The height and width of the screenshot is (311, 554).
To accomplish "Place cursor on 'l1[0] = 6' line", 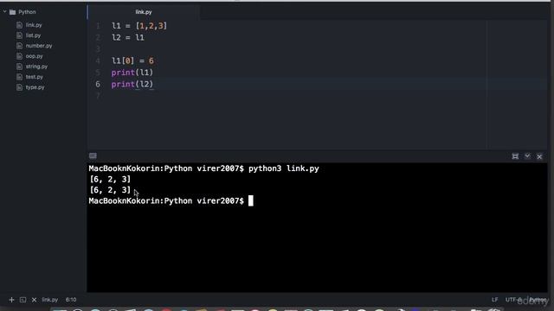I will [x=132, y=60].
